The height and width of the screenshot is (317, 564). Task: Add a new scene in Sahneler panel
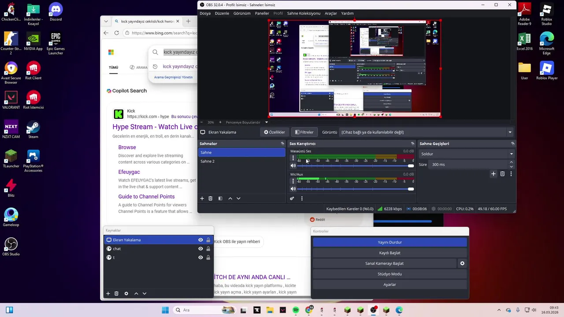(202, 199)
